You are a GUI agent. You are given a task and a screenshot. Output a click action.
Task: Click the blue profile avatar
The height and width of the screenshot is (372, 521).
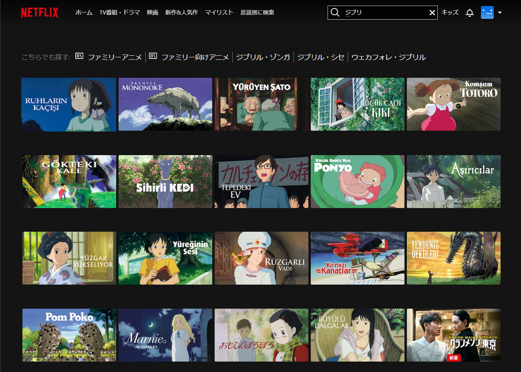click(487, 12)
